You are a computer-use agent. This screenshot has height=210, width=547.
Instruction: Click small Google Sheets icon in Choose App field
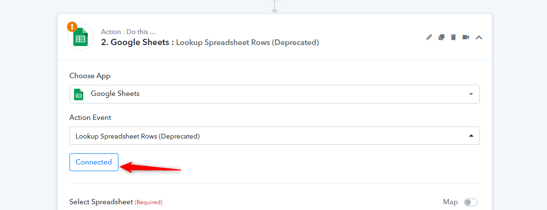(79, 94)
